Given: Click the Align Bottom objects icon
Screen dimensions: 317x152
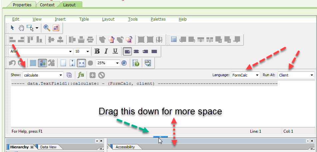Looking at the screenshot, I should pyautogui.click(x=39, y=40).
